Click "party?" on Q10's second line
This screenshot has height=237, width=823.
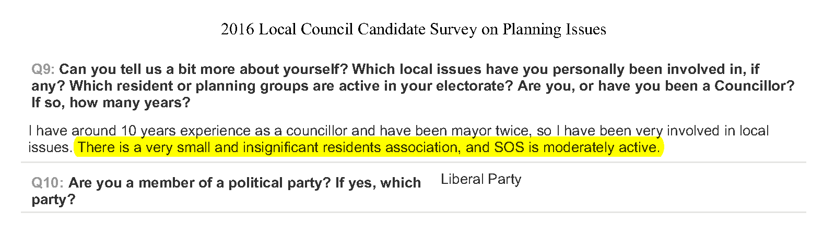[53, 199]
